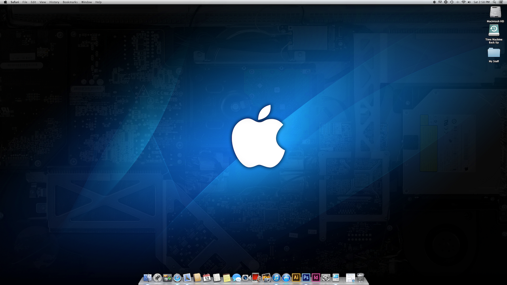Open Mission Control in the Dock
Viewport: 507px width, 285px height.
click(167, 277)
